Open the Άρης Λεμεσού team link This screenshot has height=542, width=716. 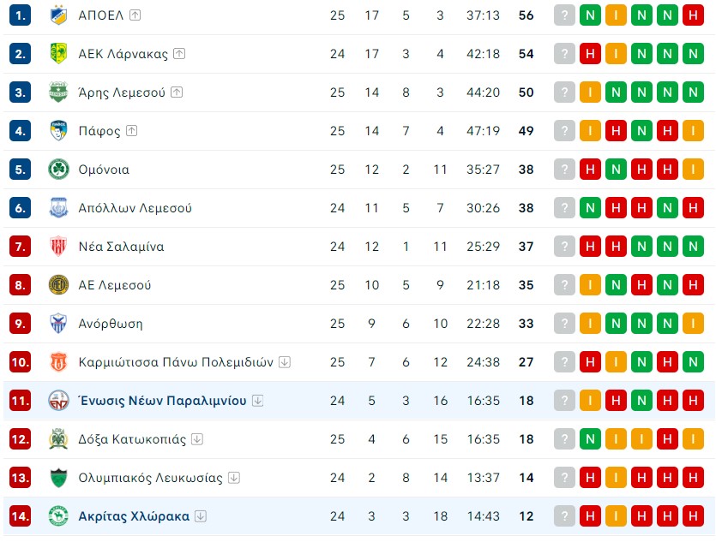(122, 92)
